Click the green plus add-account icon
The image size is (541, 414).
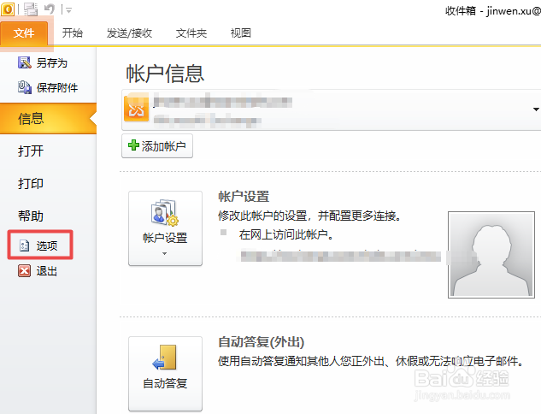tap(133, 145)
